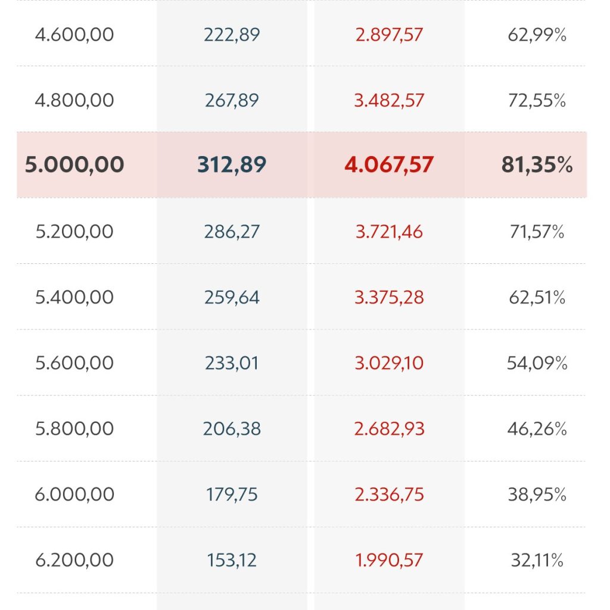Click the red 3.375,28 value
The height and width of the screenshot is (610, 610).
(x=389, y=297)
